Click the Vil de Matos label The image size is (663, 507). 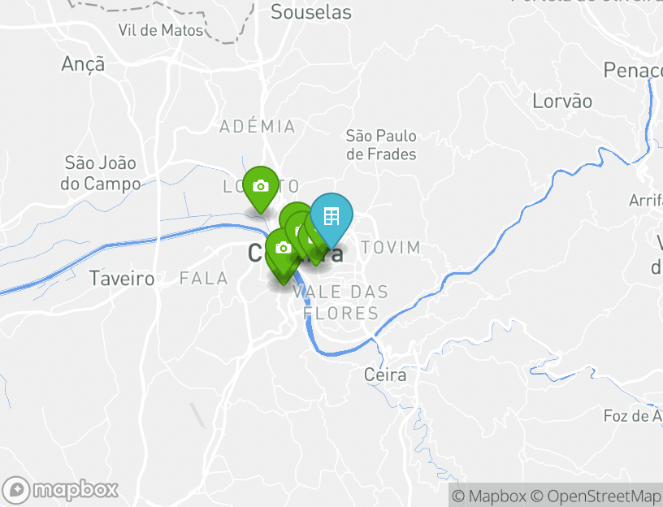[161, 30]
